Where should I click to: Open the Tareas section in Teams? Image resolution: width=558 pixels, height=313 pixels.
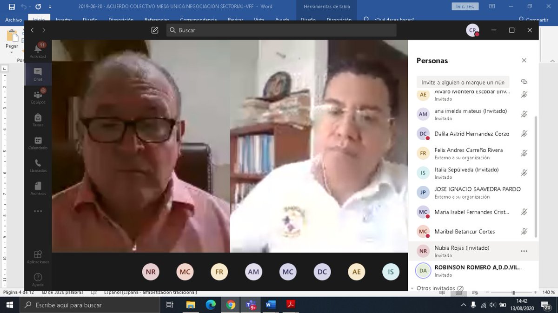point(37,119)
